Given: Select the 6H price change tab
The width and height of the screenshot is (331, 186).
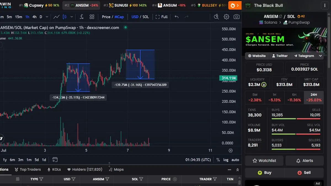Looking at the screenshot, I should point(294,97).
